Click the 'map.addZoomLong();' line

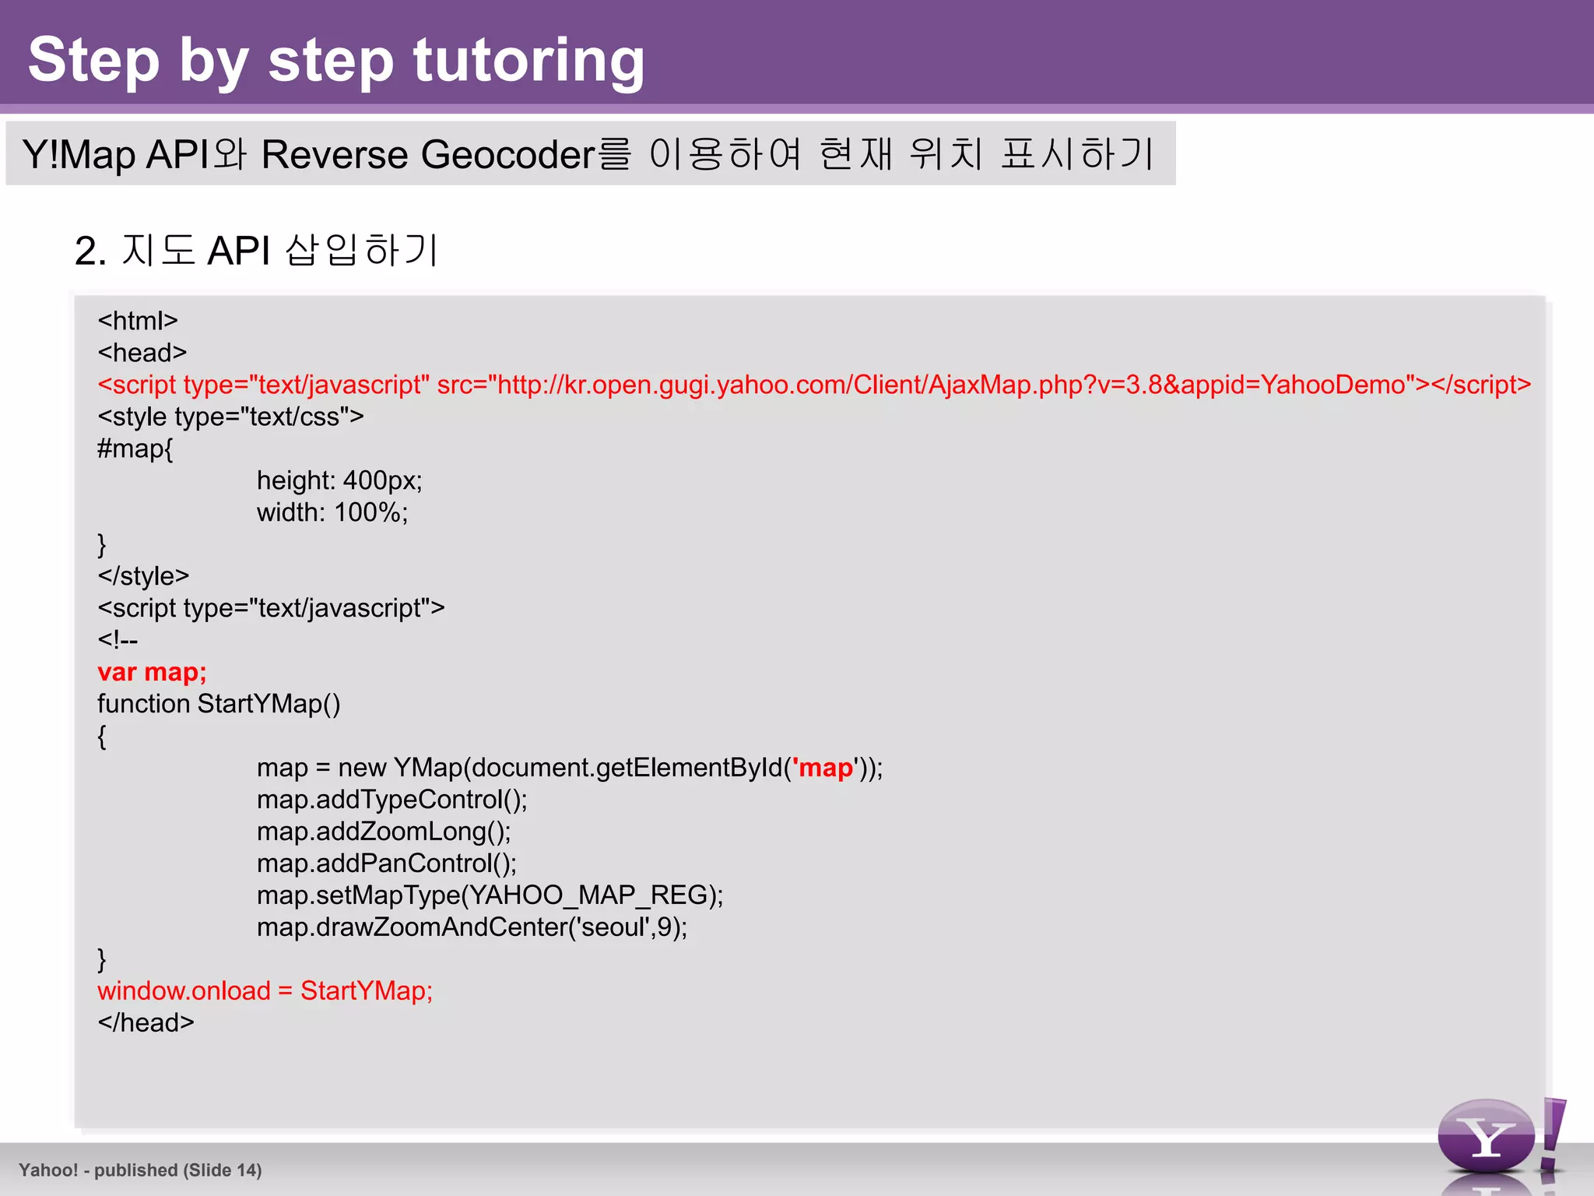(x=384, y=832)
